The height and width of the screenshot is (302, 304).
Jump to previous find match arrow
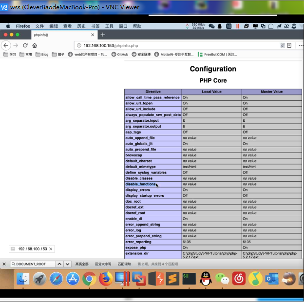(59, 264)
